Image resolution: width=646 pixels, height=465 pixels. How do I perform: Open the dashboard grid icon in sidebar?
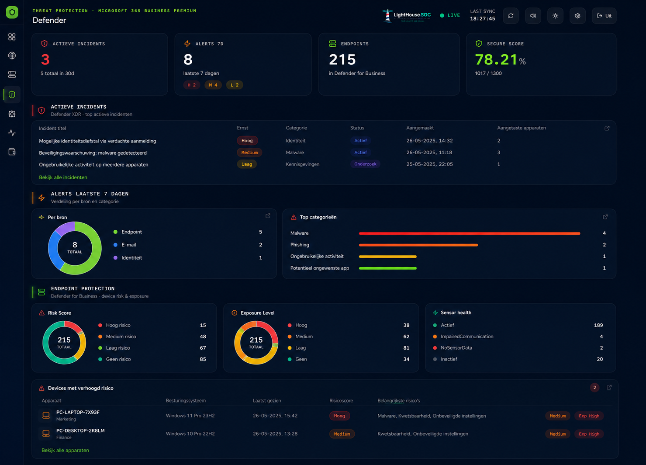12,37
